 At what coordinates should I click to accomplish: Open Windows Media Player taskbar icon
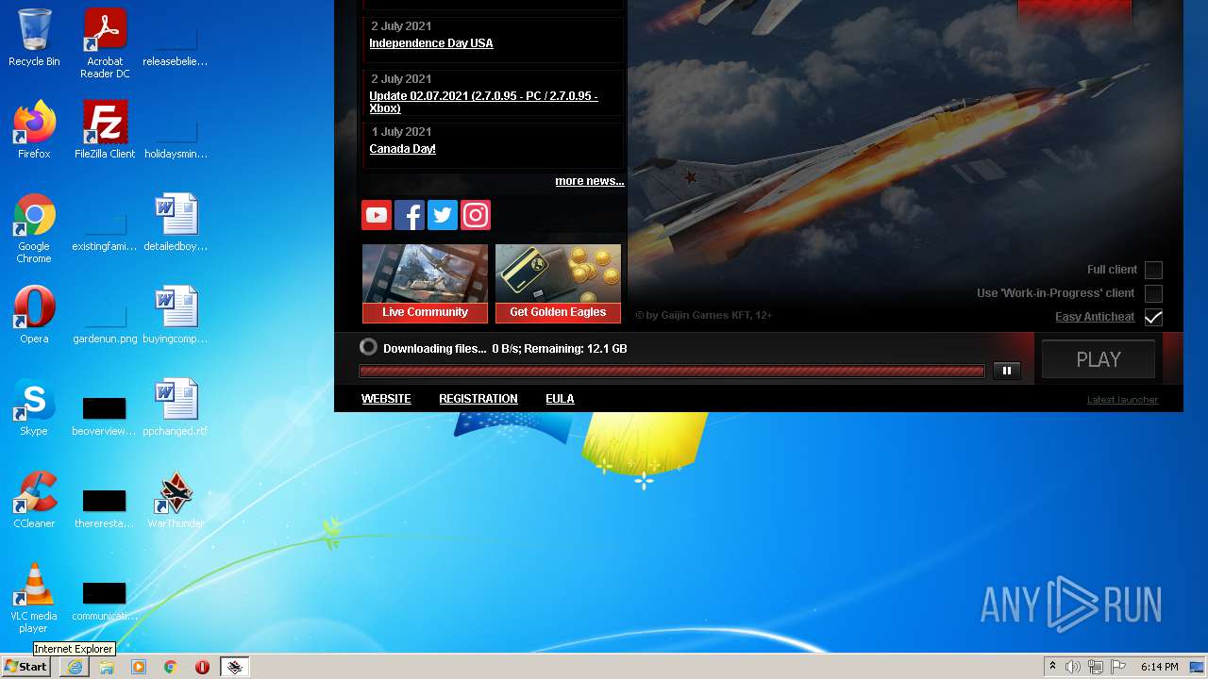click(139, 667)
